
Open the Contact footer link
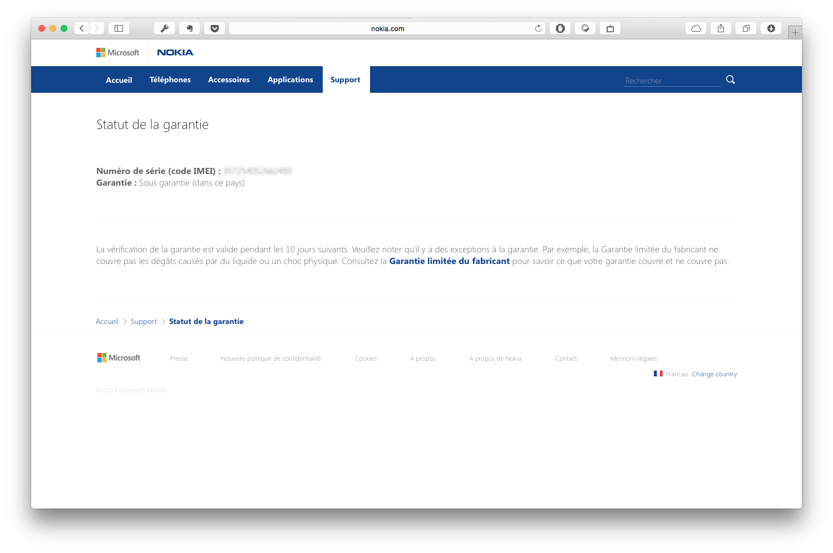[566, 358]
